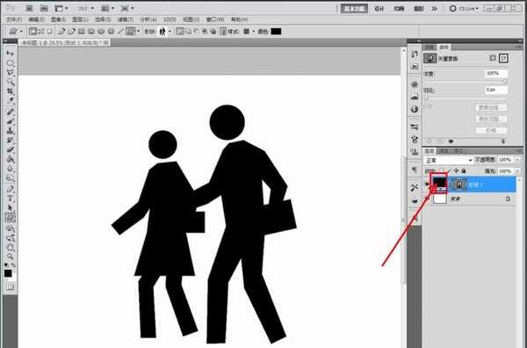Viewport: 527px width, 348px height.
Task: Open the custom shape picker dropdown
Action: [170, 32]
